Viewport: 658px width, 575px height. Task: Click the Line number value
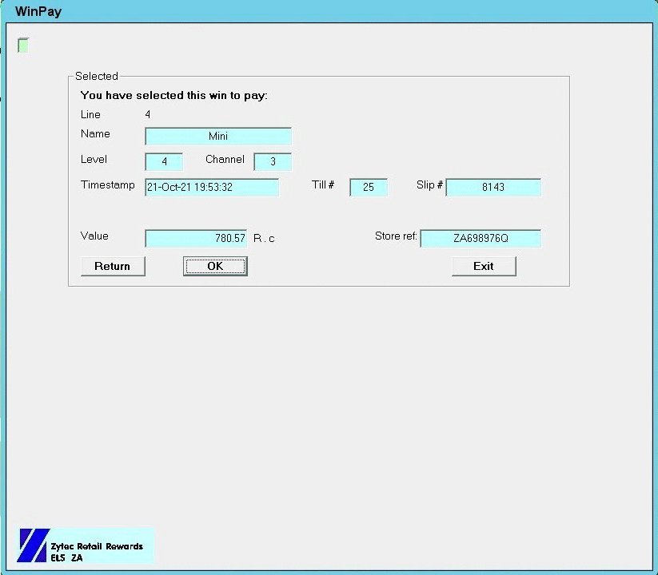[148, 115]
